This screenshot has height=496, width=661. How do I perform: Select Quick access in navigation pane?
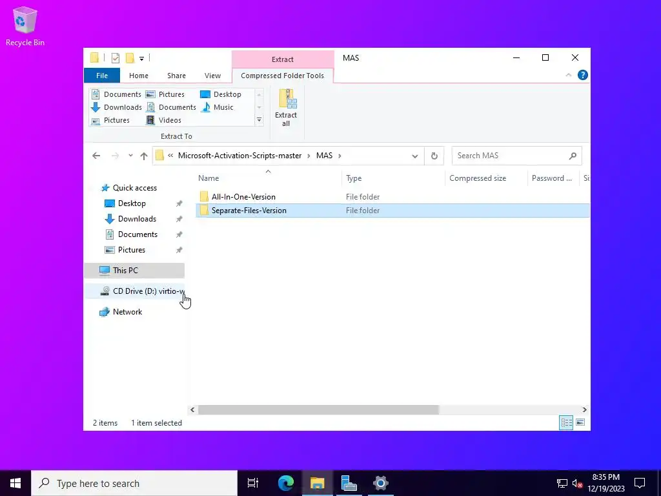pos(134,188)
